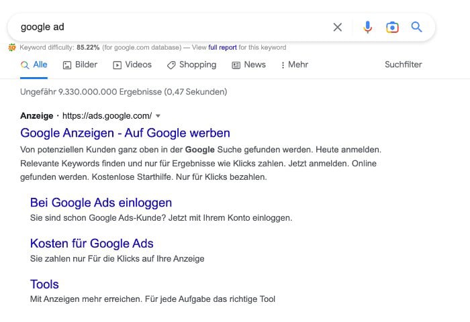Click the three-dot icon beside Mehr
Screen dimensions: 470x322
[283, 65]
